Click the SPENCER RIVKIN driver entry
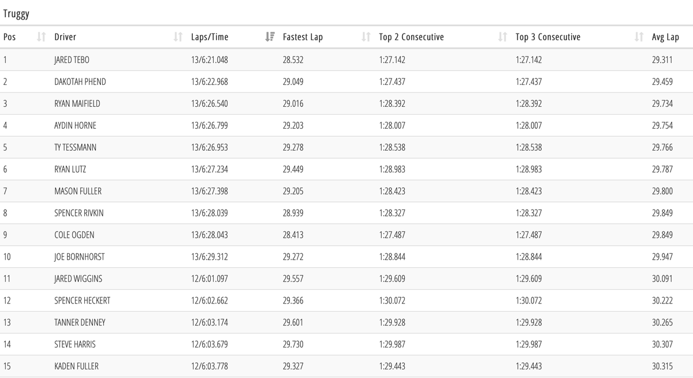 pos(79,213)
